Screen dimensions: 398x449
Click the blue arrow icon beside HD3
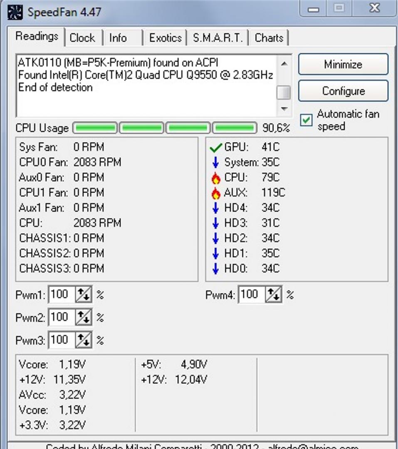coord(215,223)
